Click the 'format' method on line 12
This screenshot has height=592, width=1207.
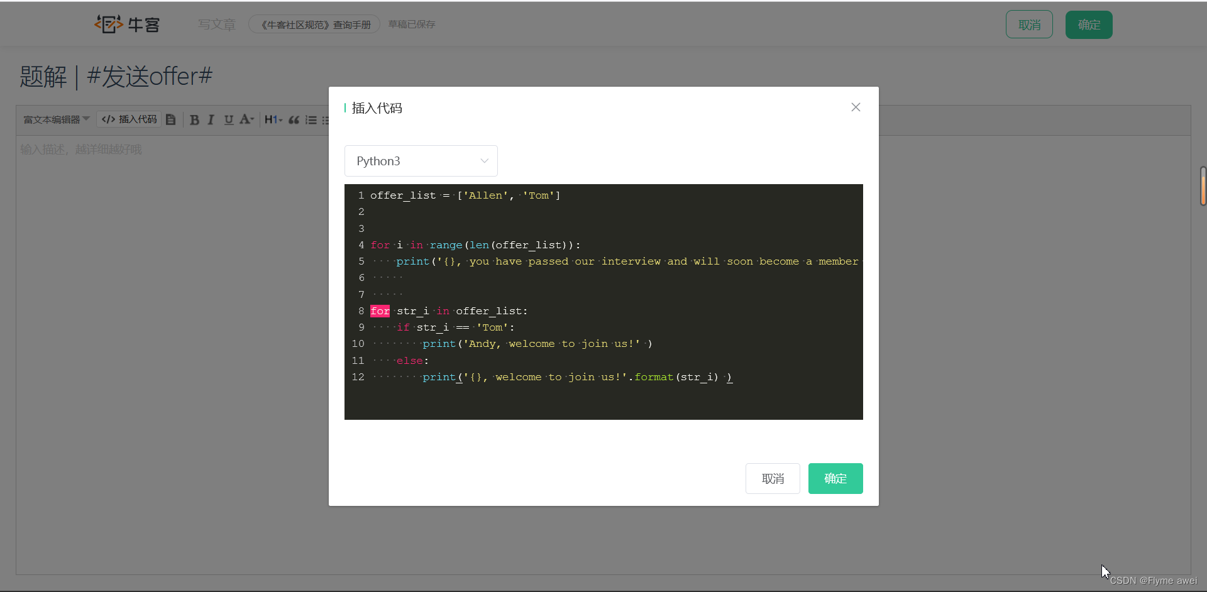654,377
